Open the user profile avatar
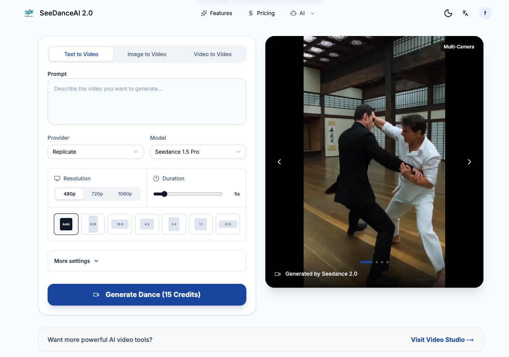Screen dimensions: 509x357 tap(485, 13)
